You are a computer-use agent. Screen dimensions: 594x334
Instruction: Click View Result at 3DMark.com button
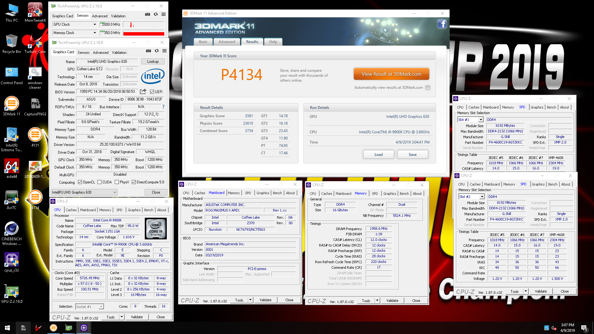coord(391,74)
